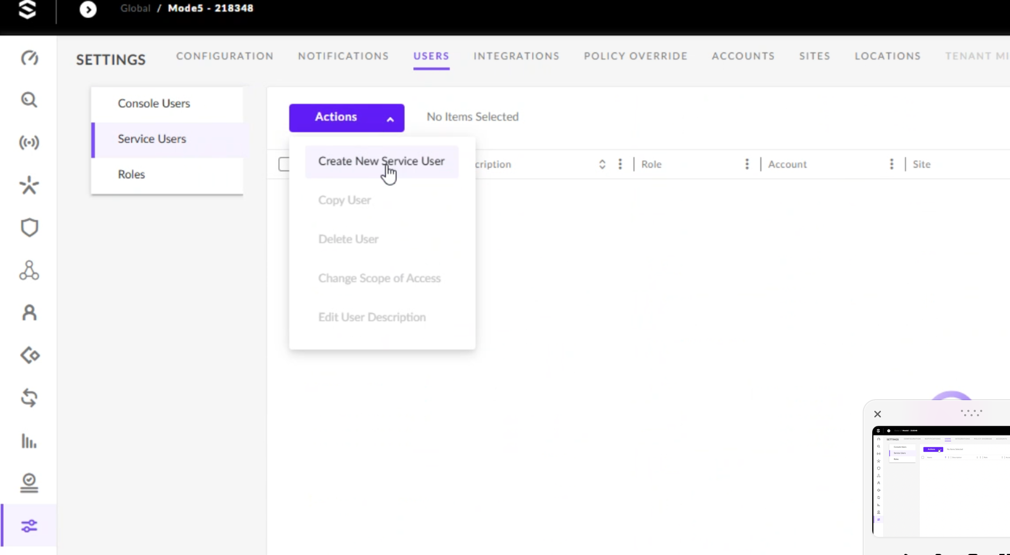Click the magnifier search icon in sidebar
The image size is (1010, 555).
tap(29, 100)
